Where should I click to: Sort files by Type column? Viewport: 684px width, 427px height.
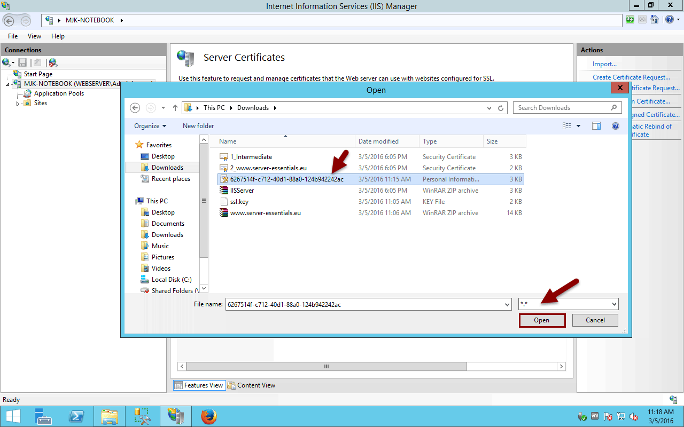[x=451, y=141]
